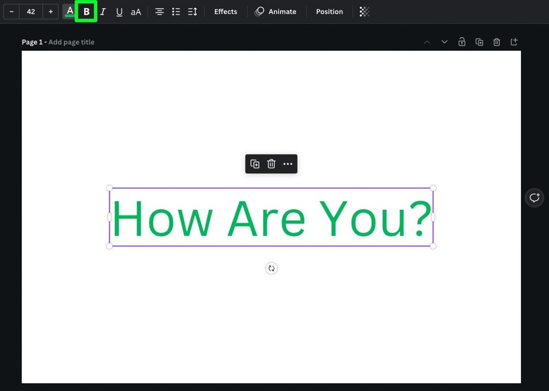The height and width of the screenshot is (391, 549).
Task: Increase font size with plus button
Action: click(x=51, y=12)
